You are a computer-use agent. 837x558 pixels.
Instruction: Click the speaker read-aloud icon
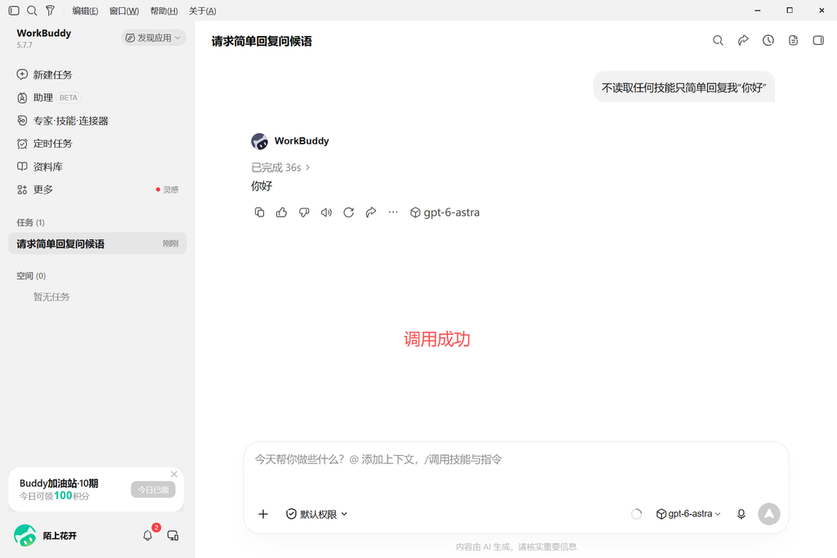click(326, 212)
